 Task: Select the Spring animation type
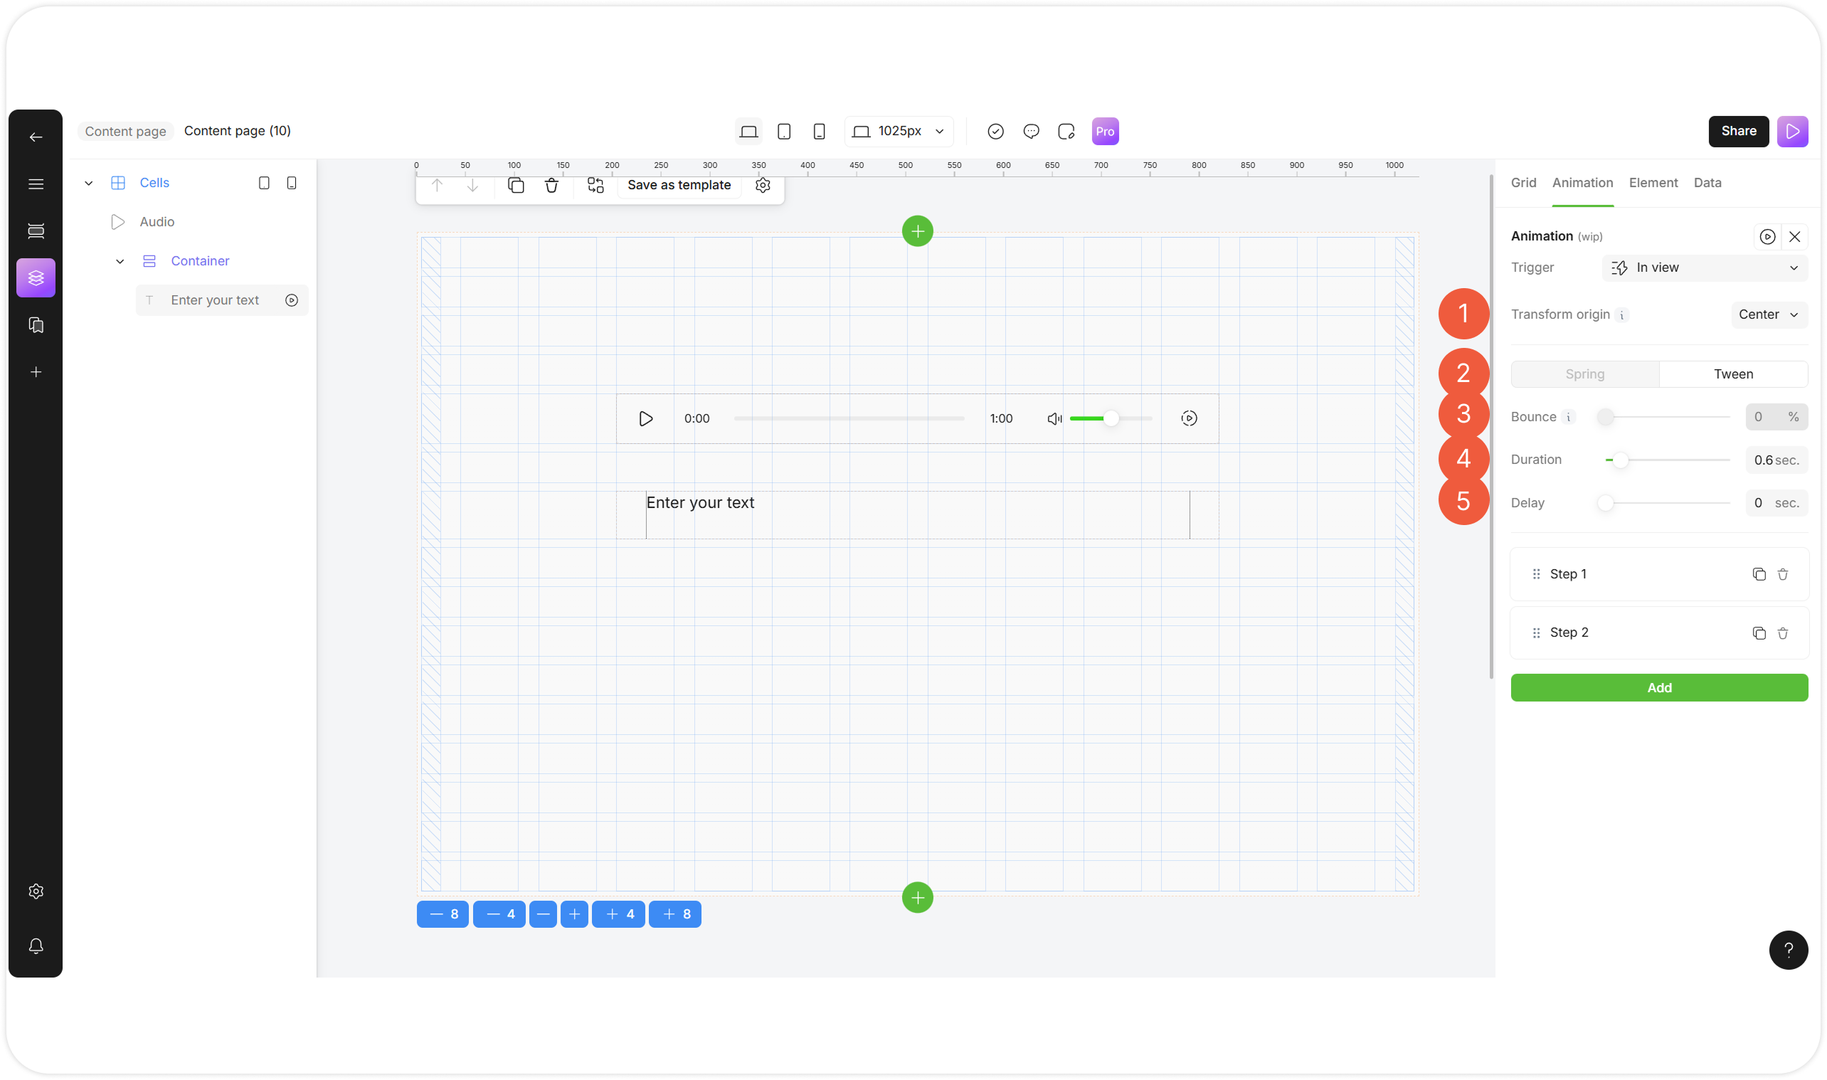tap(1584, 374)
